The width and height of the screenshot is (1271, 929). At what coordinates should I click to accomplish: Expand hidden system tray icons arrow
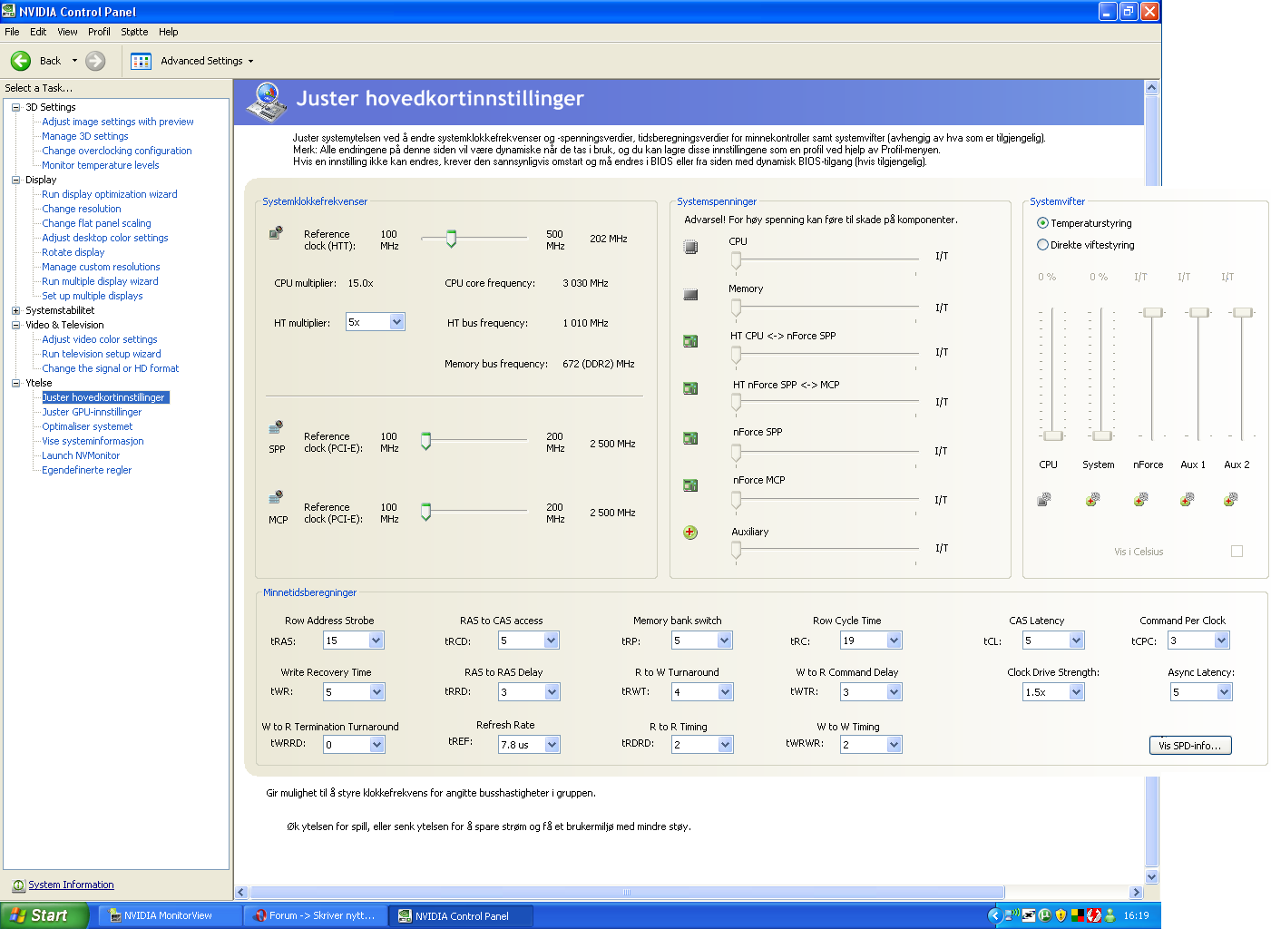(994, 915)
